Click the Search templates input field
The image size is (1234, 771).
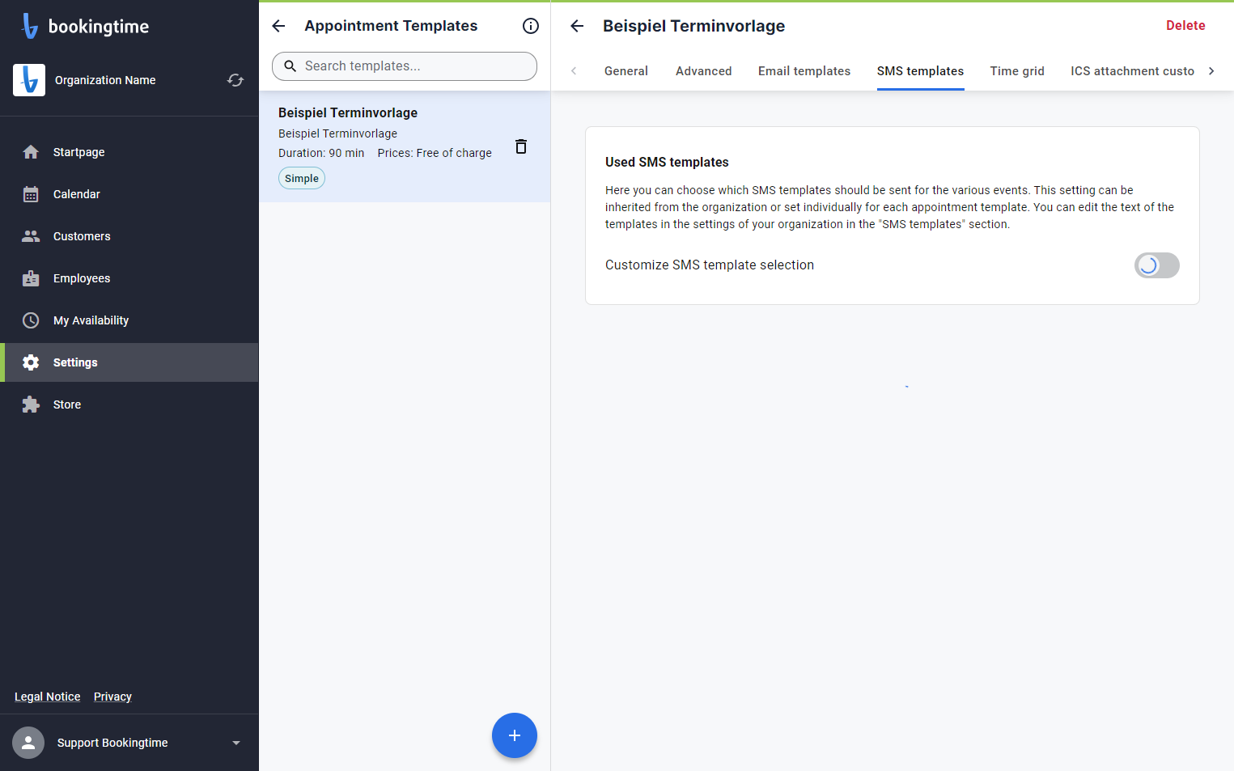[405, 66]
